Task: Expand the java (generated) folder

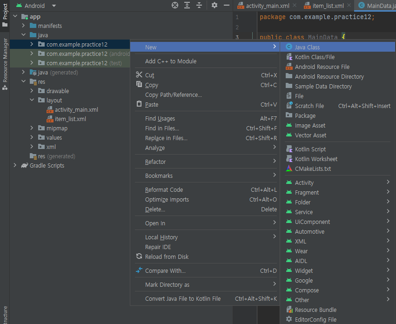Action: [23, 72]
